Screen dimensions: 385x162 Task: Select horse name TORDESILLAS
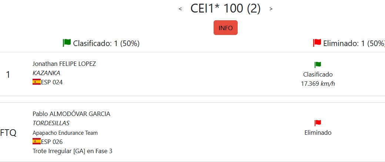point(51,123)
